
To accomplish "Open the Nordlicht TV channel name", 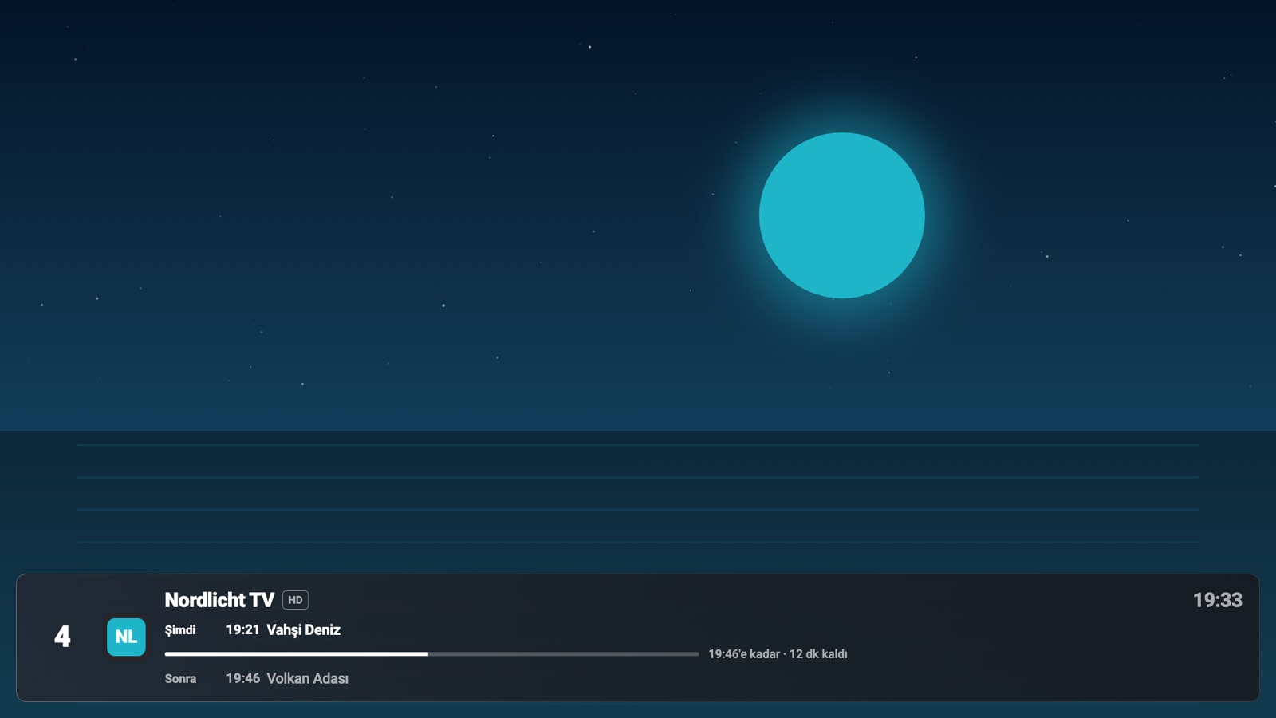I will point(219,600).
